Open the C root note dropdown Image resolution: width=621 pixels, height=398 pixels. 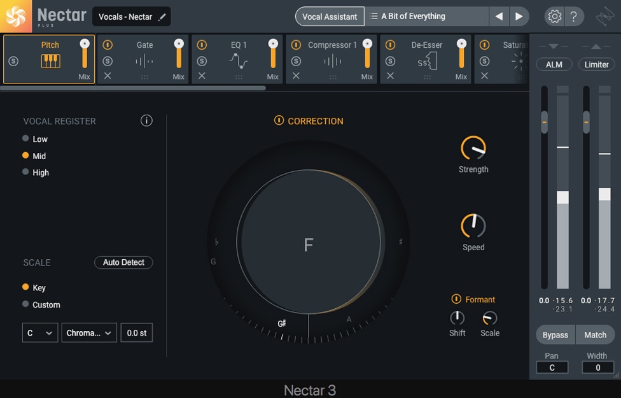(x=40, y=332)
